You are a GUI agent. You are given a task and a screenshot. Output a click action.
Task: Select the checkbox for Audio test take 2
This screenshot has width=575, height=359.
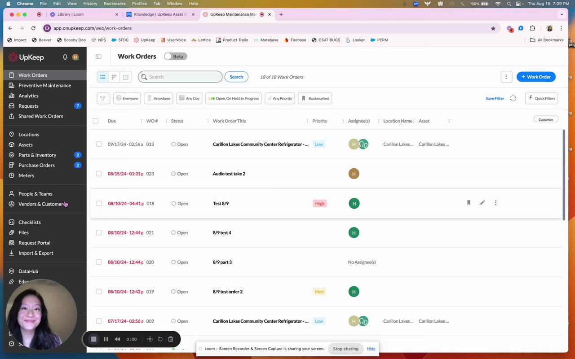pyautogui.click(x=99, y=174)
